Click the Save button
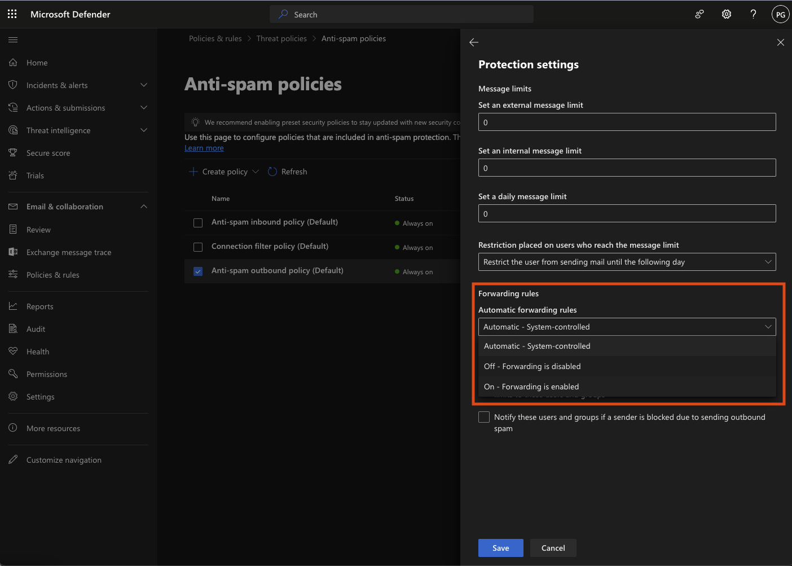 [x=501, y=548]
